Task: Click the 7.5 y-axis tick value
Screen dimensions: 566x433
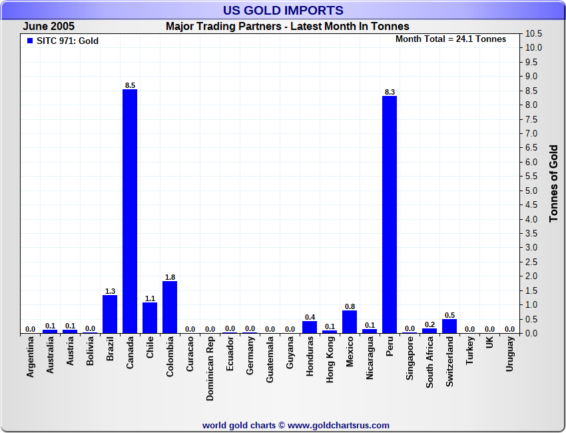Action: click(531, 119)
